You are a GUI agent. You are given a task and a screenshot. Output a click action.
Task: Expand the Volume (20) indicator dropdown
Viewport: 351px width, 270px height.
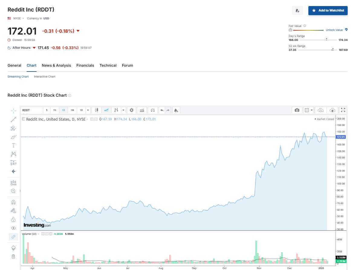pos(38,234)
